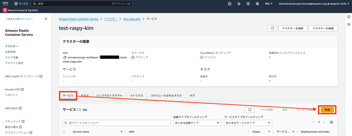Open the help question mark icon
The width and height of the screenshot is (352, 136).
tap(248, 4)
